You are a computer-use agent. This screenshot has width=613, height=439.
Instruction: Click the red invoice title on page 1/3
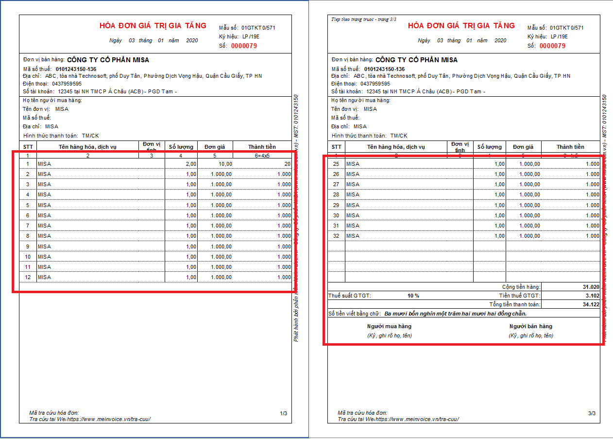point(153,26)
